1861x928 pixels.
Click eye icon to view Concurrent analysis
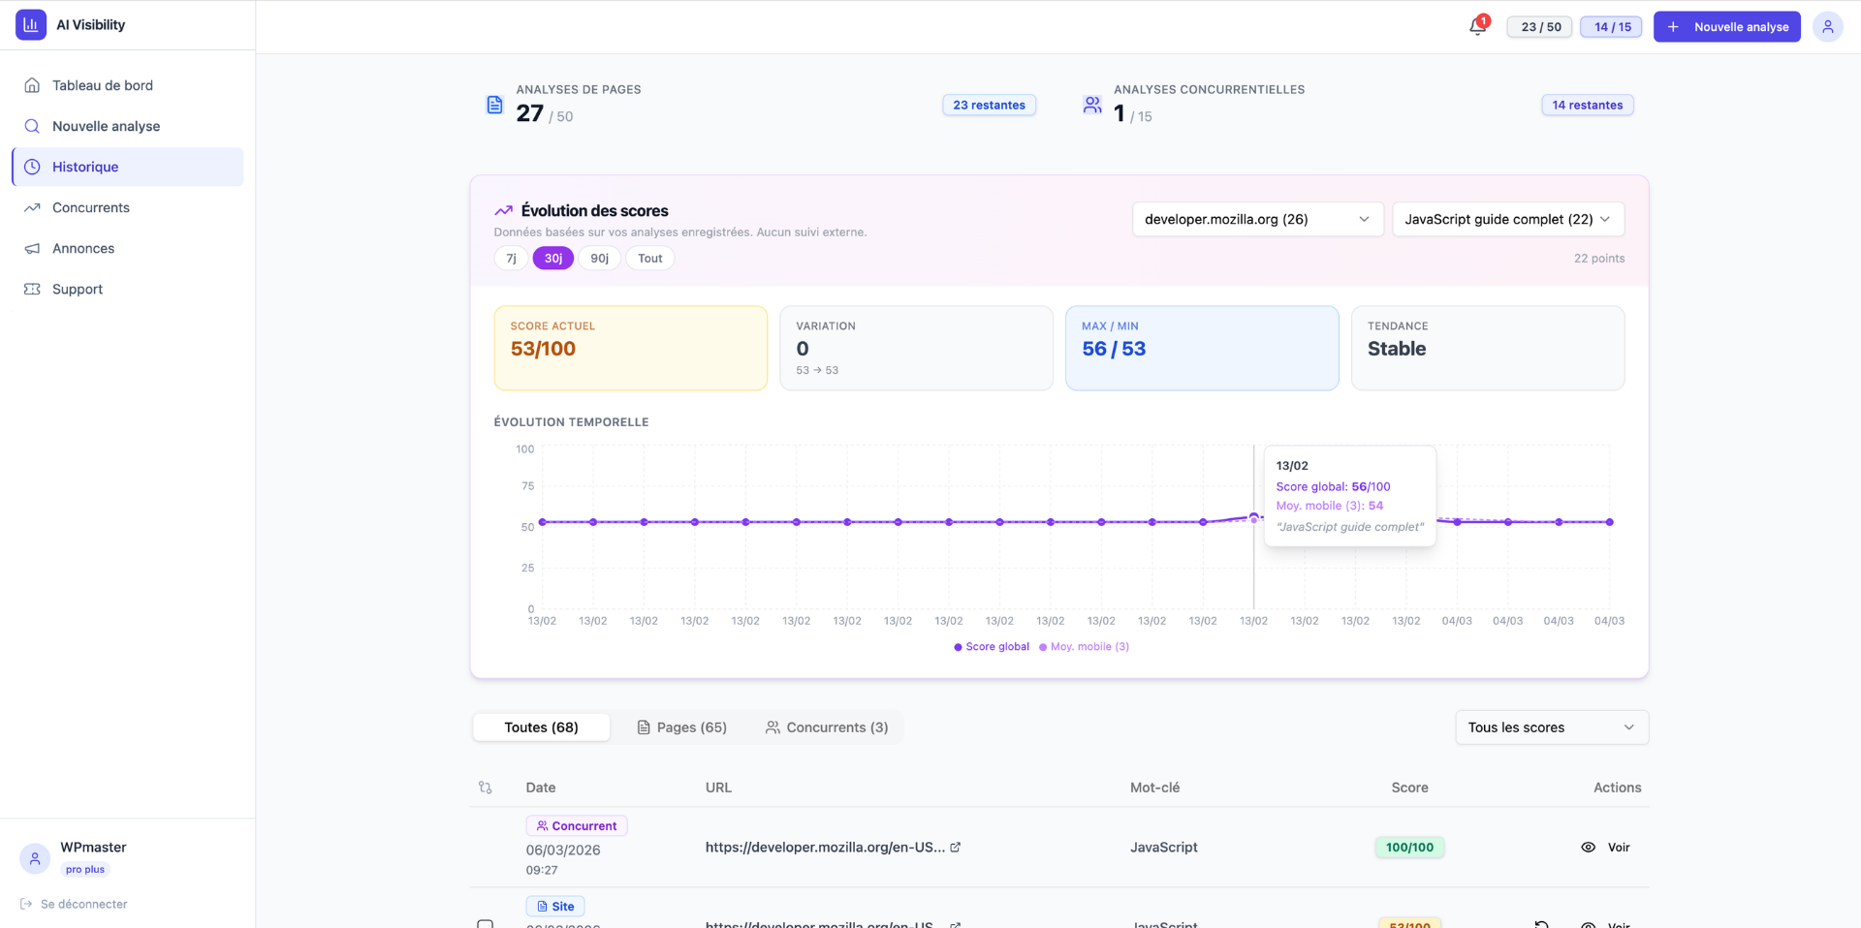(x=1588, y=847)
